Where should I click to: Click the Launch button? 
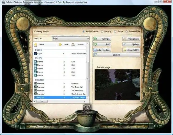(117, 55)
